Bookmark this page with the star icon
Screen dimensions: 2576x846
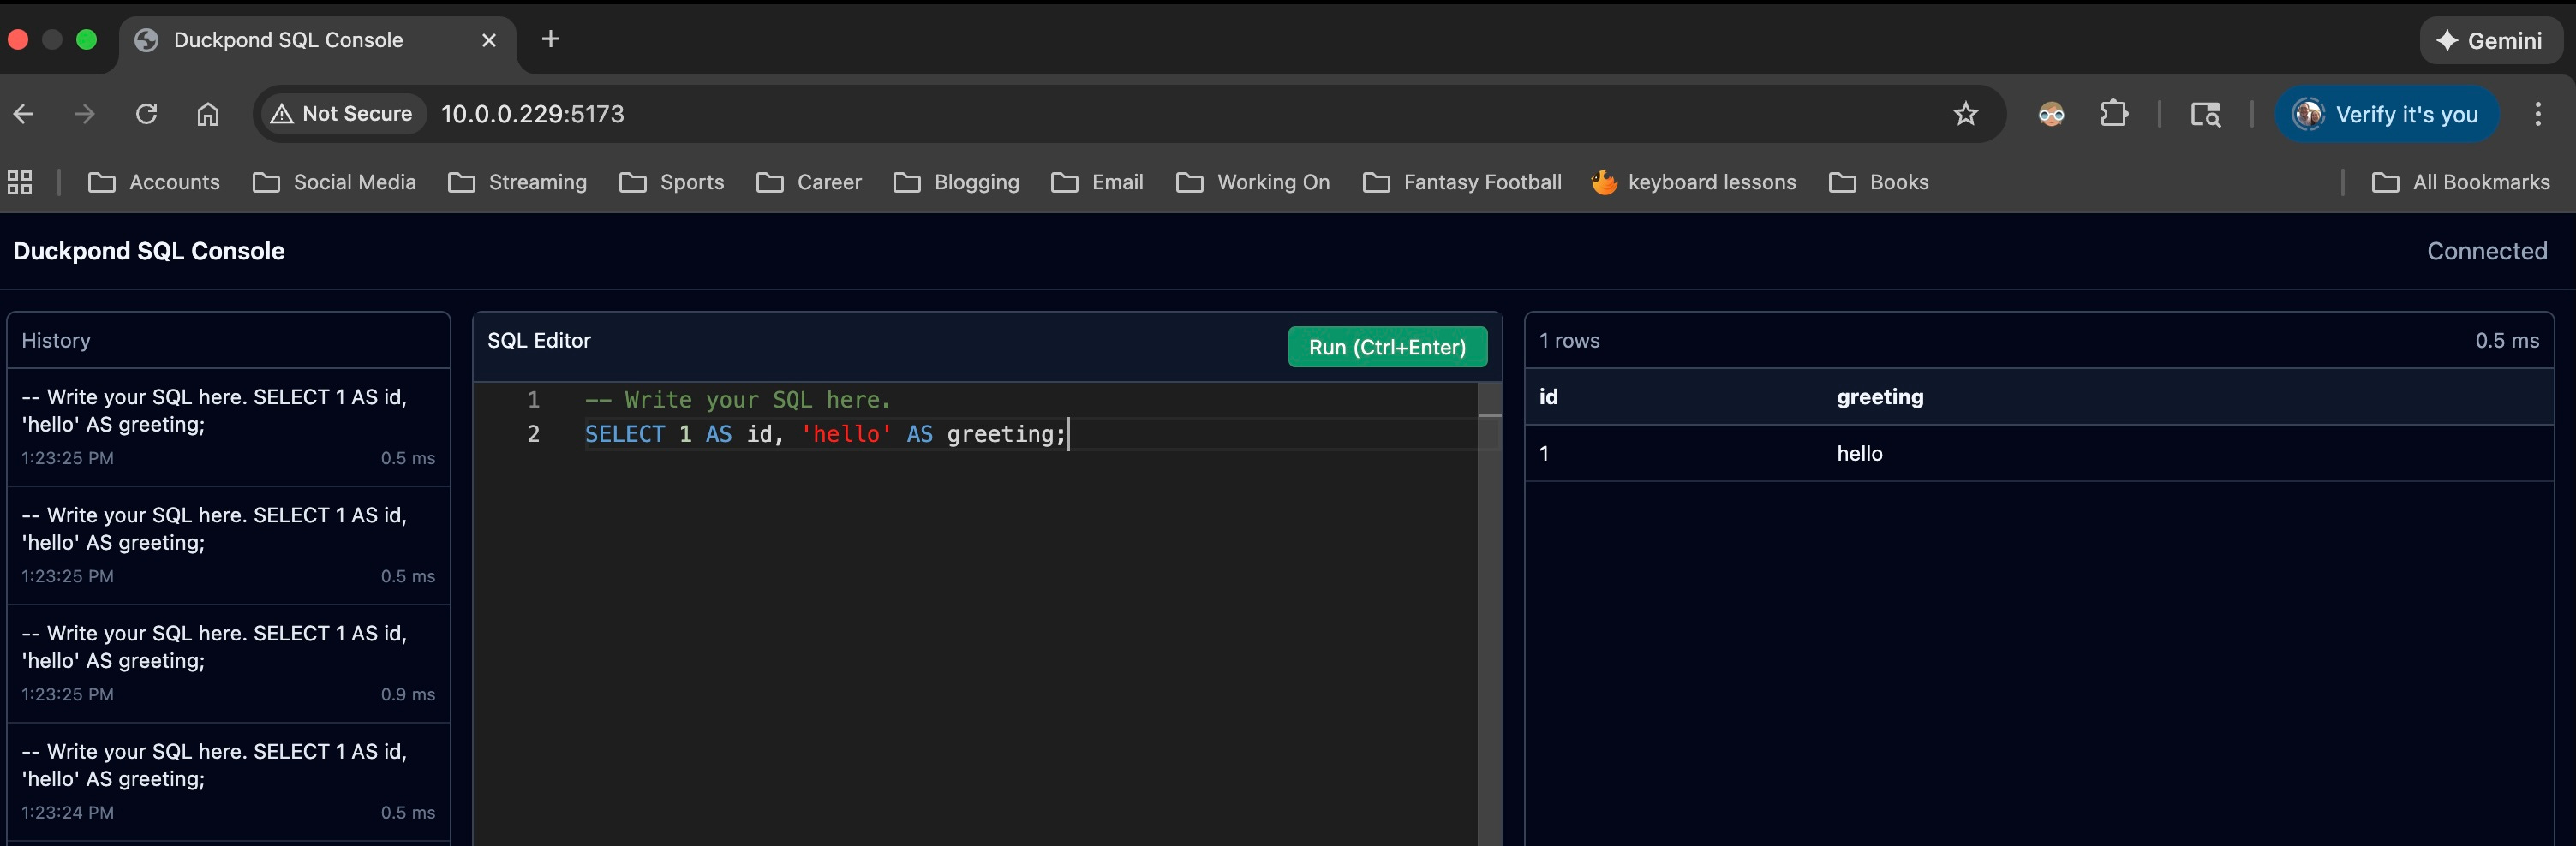(x=1965, y=114)
